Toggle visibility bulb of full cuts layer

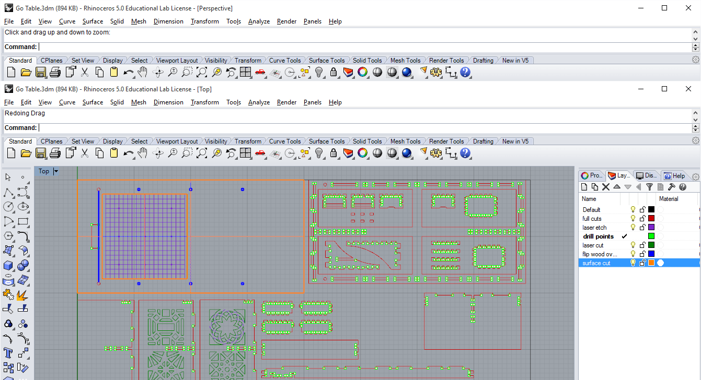tap(633, 219)
